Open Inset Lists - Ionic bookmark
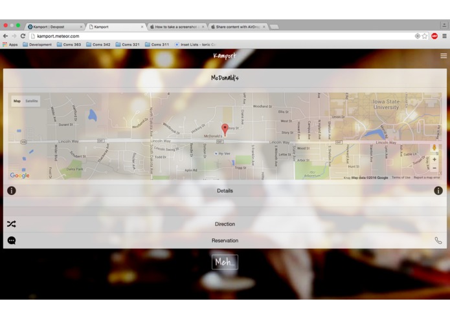Screen dimensions: 450x319 pos(195,45)
